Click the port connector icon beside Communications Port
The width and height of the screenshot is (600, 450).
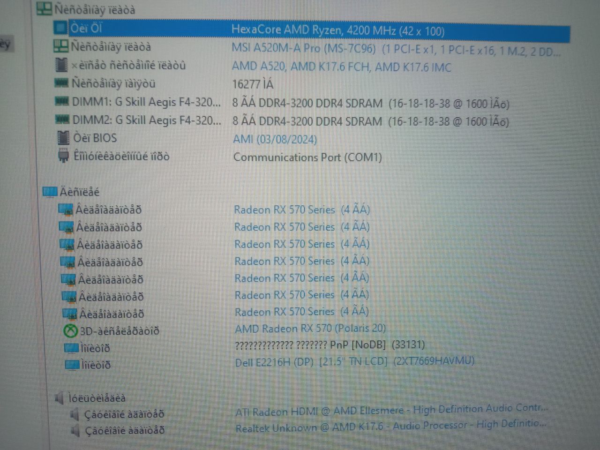(63, 156)
